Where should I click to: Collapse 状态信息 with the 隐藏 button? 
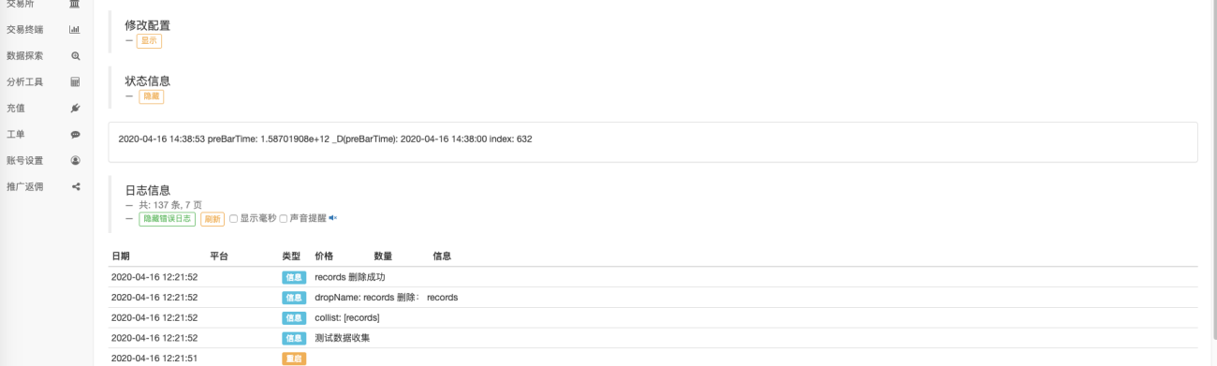[x=151, y=96]
